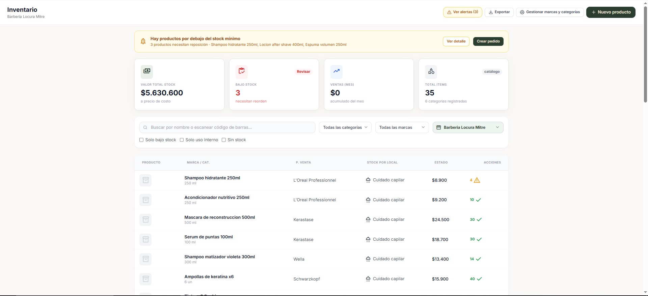648x296 pixels.
Task: Open the Barberia Locura Mitre store selector
Action: 468,127
